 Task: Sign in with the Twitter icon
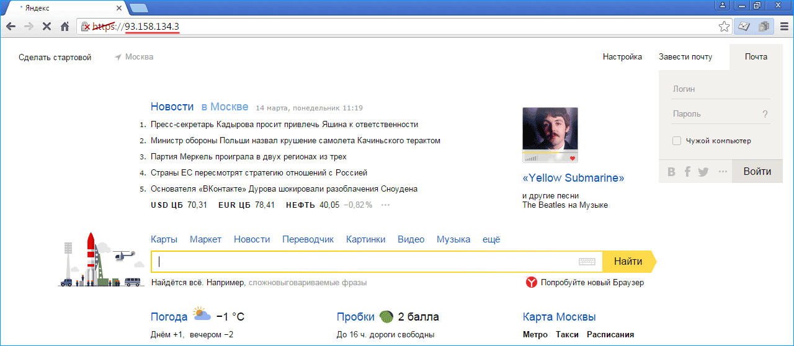[x=703, y=172]
